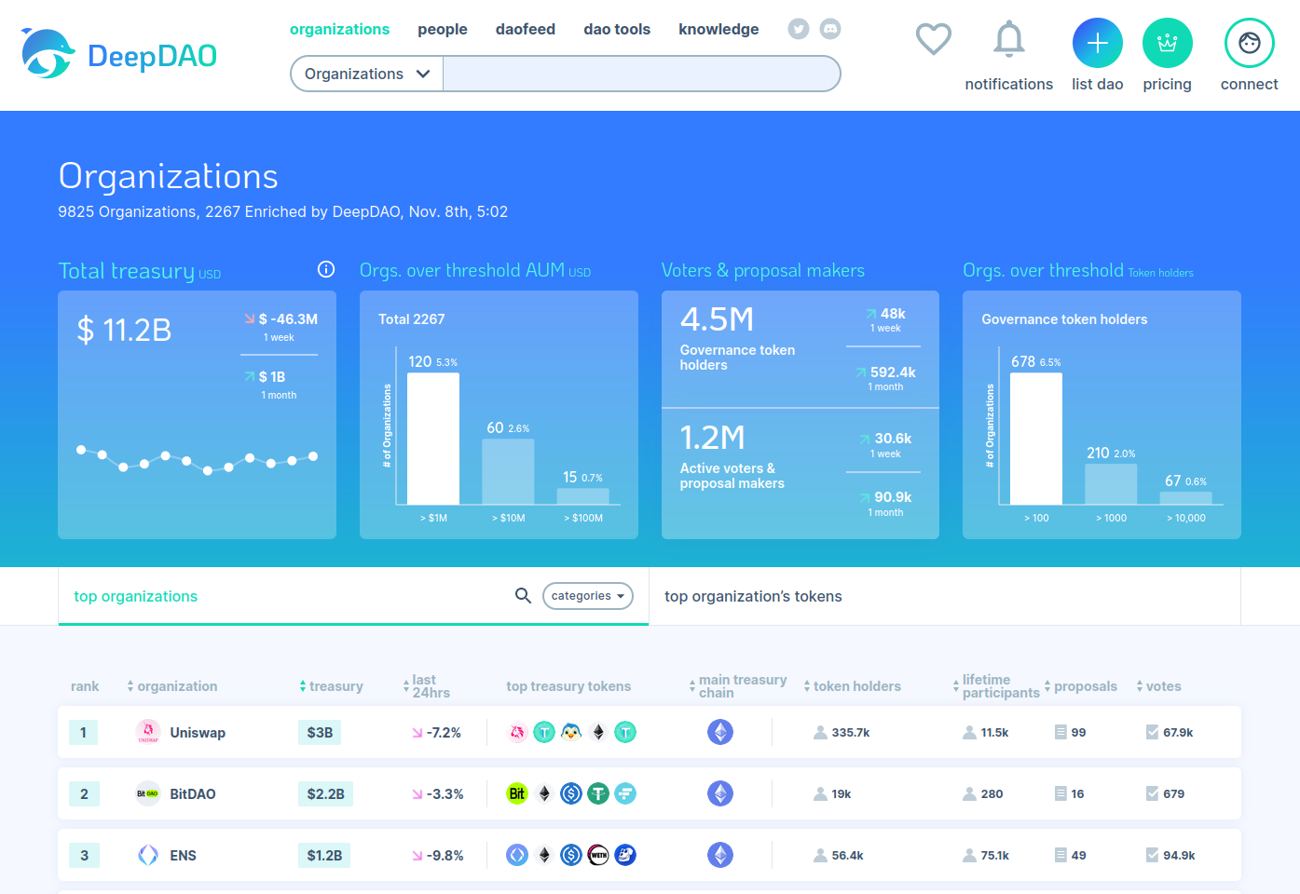Viewport: 1300px width, 894px height.
Task: Click the heart favorites icon
Action: pos(933,39)
